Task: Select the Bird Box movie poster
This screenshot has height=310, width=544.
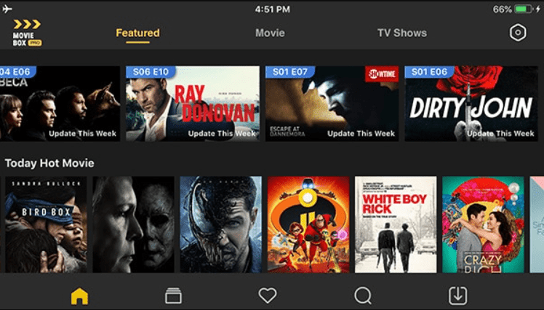Action: [46, 224]
